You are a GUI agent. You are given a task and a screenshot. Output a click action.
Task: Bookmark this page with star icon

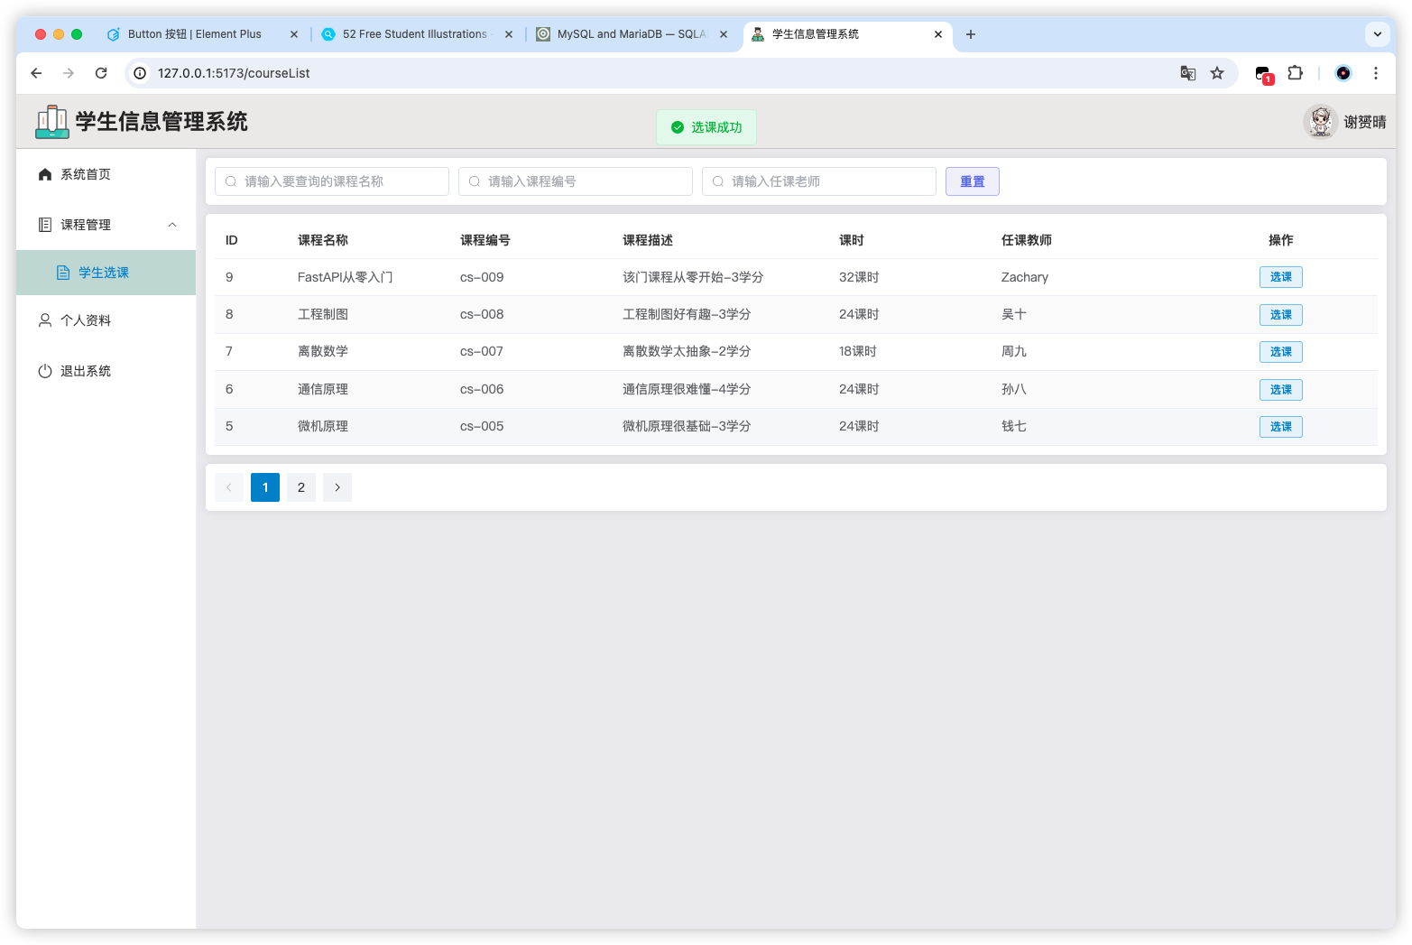pyautogui.click(x=1217, y=73)
